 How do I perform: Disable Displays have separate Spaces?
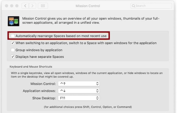(x=13, y=57)
